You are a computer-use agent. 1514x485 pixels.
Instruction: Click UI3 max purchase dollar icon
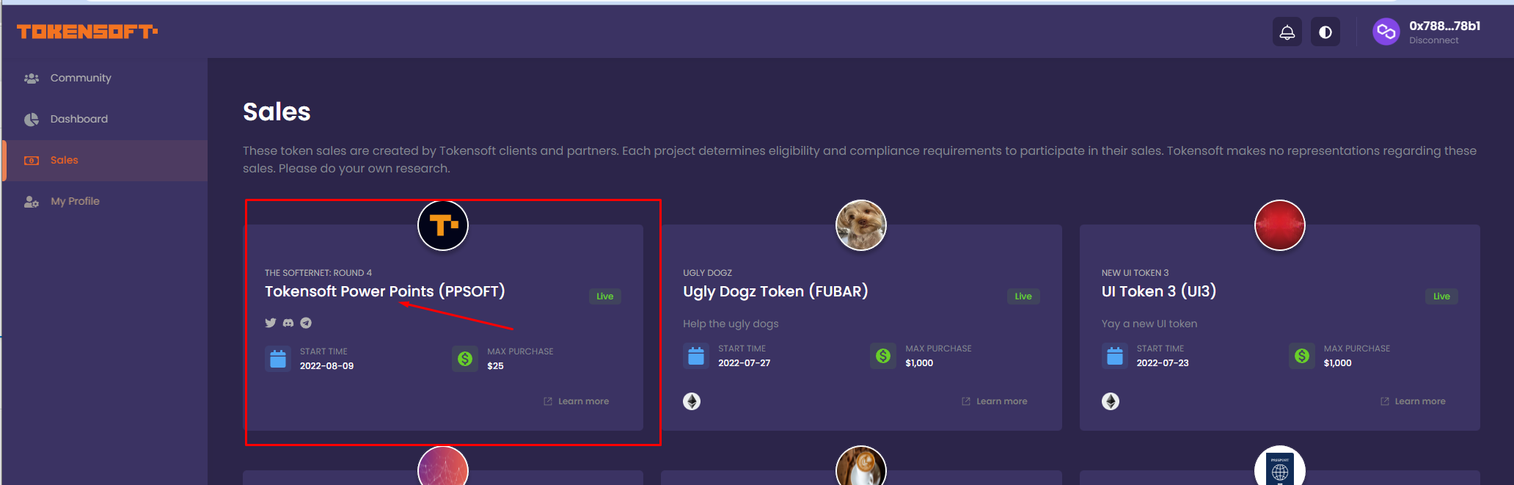click(x=1302, y=356)
